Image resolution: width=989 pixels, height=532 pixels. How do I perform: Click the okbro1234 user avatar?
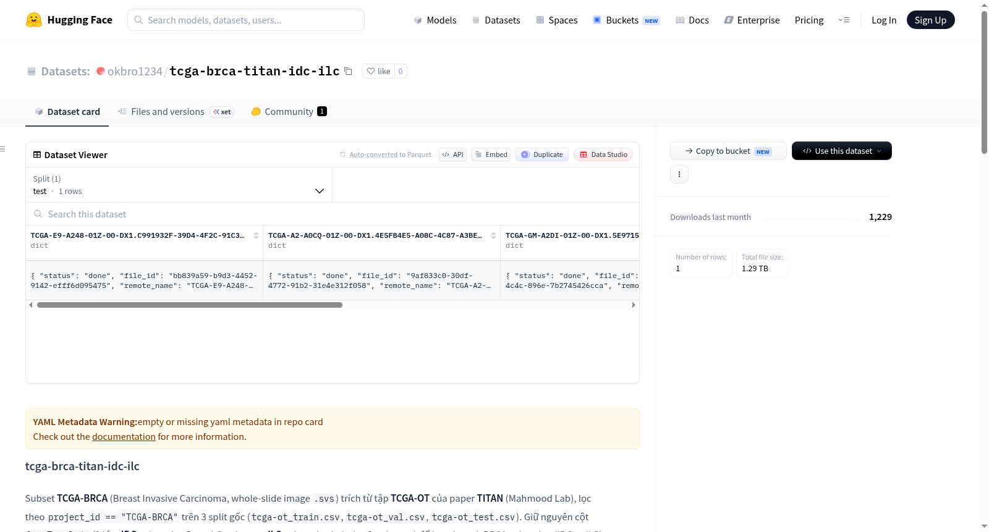(101, 71)
